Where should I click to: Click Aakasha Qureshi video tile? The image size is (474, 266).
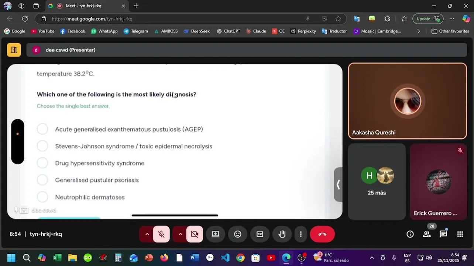click(408, 101)
